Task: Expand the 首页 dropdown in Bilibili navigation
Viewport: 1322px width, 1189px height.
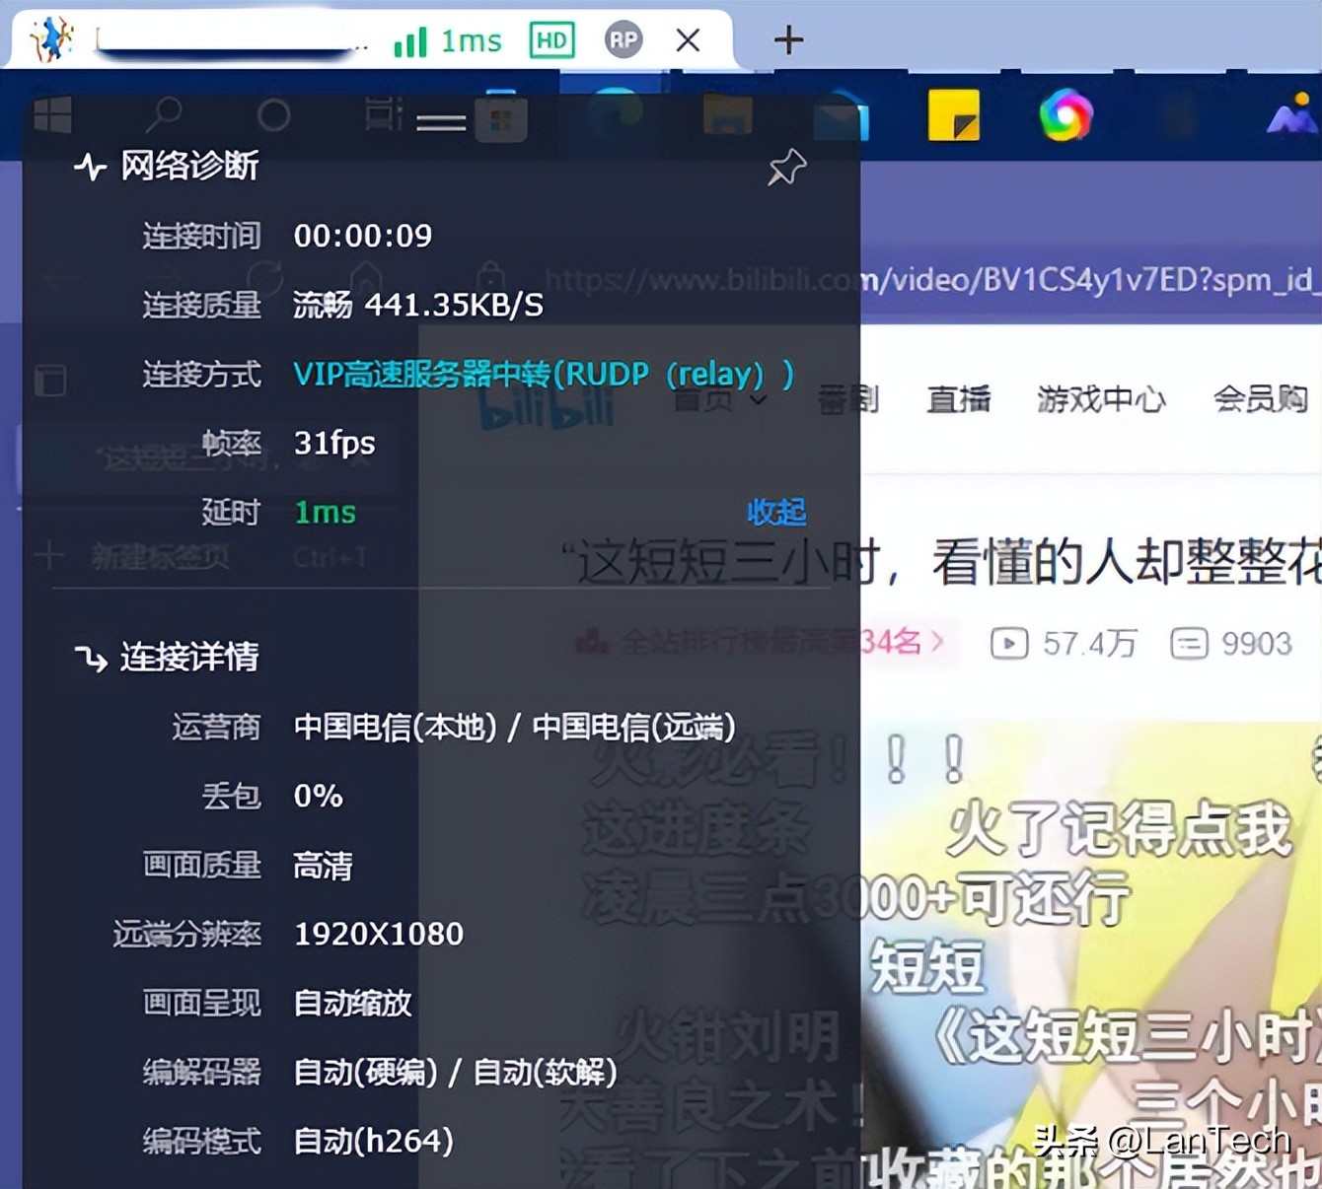Action: (721, 399)
